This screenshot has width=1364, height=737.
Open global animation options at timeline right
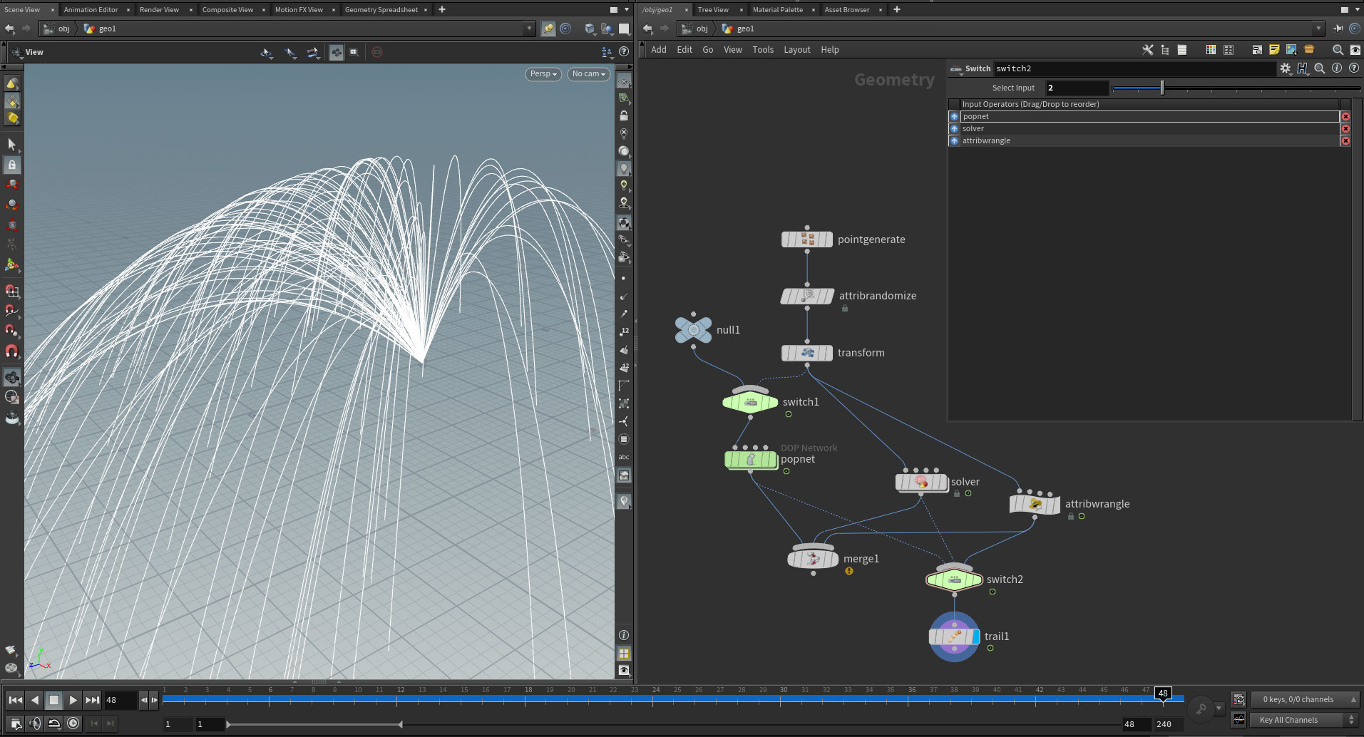pos(1239,699)
